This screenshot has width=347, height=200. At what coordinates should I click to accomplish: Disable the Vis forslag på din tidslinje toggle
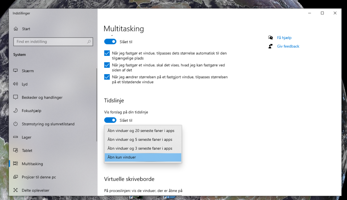[110, 120]
